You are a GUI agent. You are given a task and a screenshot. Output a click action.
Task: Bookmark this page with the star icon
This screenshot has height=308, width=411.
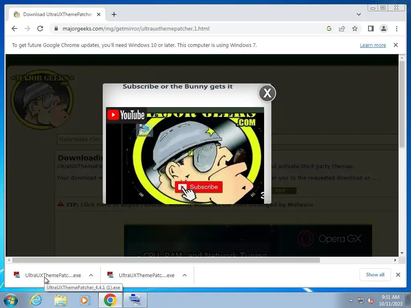coord(355,28)
